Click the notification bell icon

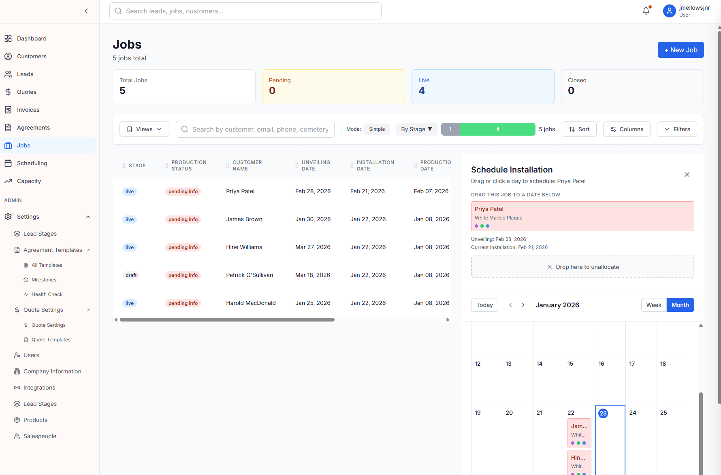(646, 11)
